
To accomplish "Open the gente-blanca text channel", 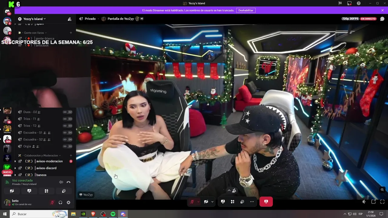I will click(45, 38).
